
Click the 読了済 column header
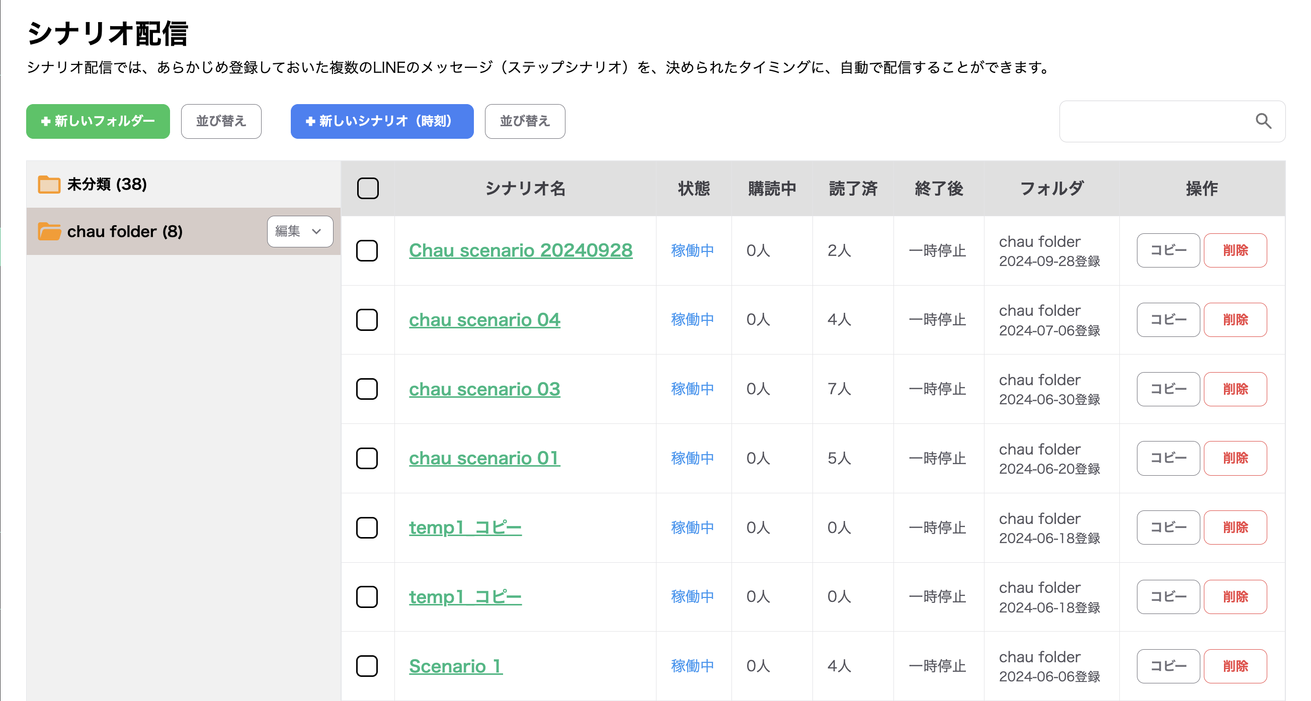point(853,188)
